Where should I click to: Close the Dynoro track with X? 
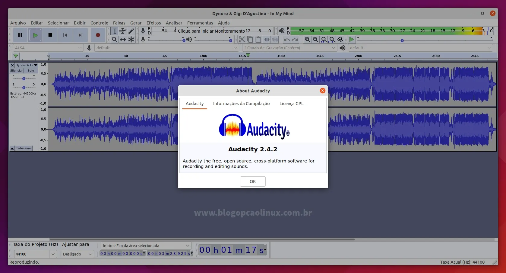point(12,65)
